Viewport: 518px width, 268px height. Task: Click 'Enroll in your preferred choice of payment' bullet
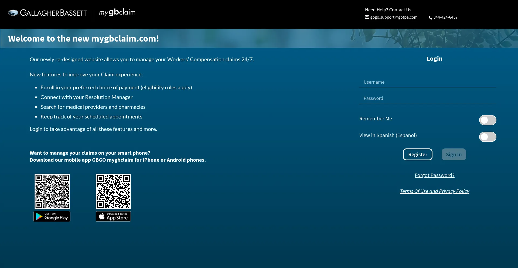point(116,87)
